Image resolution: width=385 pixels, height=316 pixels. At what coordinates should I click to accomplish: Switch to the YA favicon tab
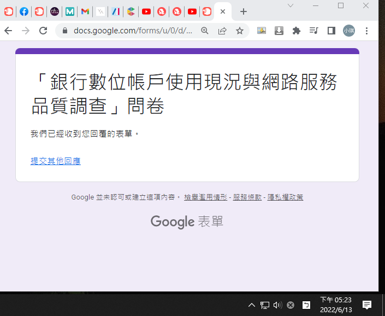pos(100,11)
